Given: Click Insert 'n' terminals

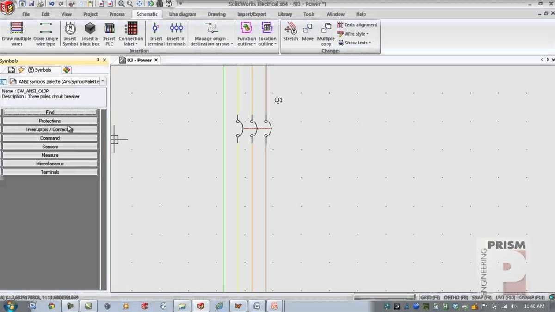Looking at the screenshot, I should [x=176, y=32].
